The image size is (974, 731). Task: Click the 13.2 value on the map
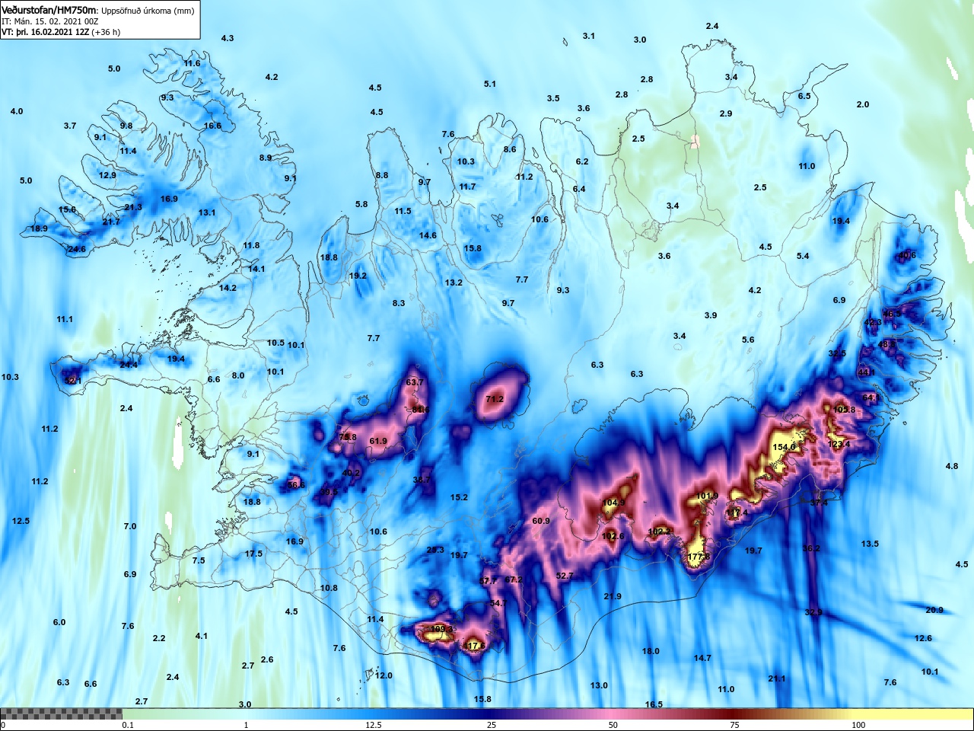click(x=454, y=283)
